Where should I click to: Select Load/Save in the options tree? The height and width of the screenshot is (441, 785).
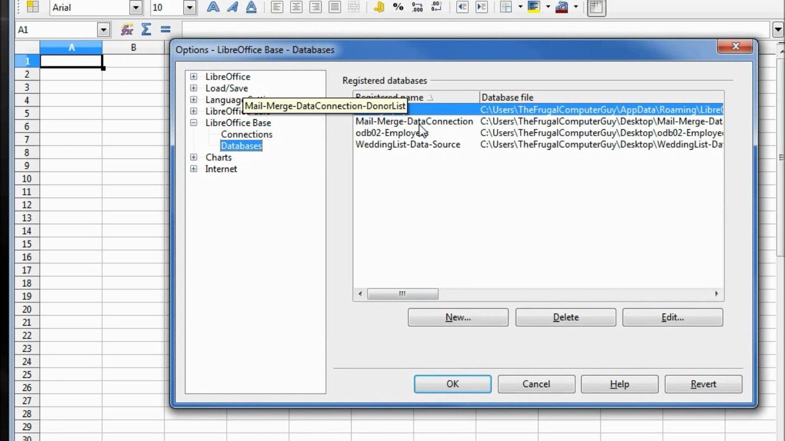tap(226, 88)
